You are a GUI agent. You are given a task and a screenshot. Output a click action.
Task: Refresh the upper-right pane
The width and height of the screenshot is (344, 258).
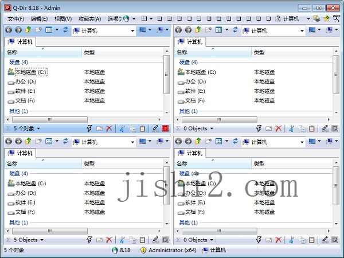235,30
